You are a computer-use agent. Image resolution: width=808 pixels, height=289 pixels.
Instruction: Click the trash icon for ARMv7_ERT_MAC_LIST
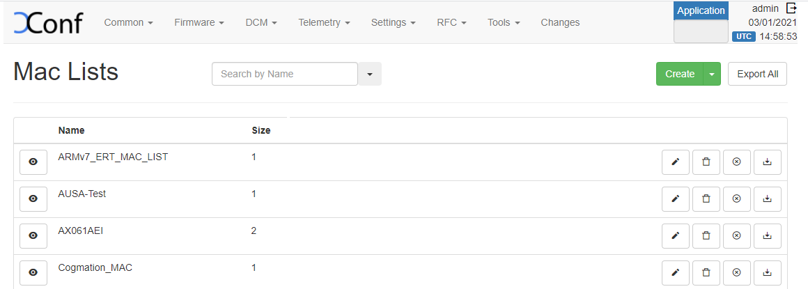point(706,162)
